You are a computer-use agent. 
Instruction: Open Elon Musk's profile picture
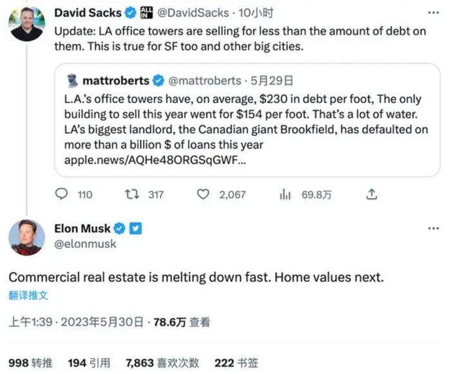click(x=26, y=237)
